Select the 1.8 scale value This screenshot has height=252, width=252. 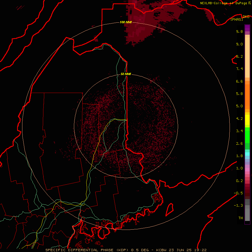coord(239,156)
